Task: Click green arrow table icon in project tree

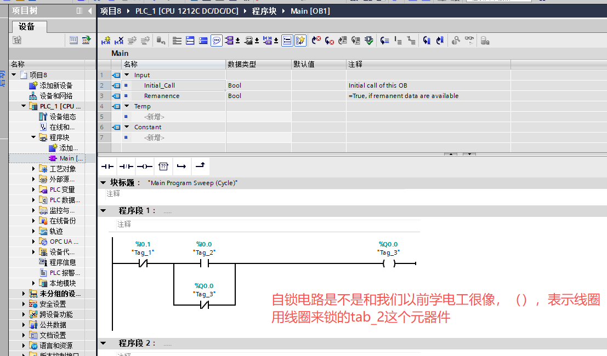Action: [x=86, y=40]
